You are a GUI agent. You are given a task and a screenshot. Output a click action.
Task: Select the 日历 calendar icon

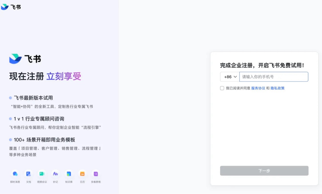pos(82,174)
